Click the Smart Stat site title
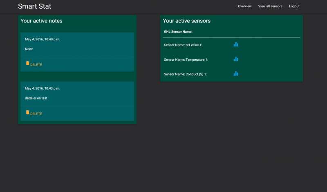This screenshot has height=192, width=327. click(x=35, y=7)
